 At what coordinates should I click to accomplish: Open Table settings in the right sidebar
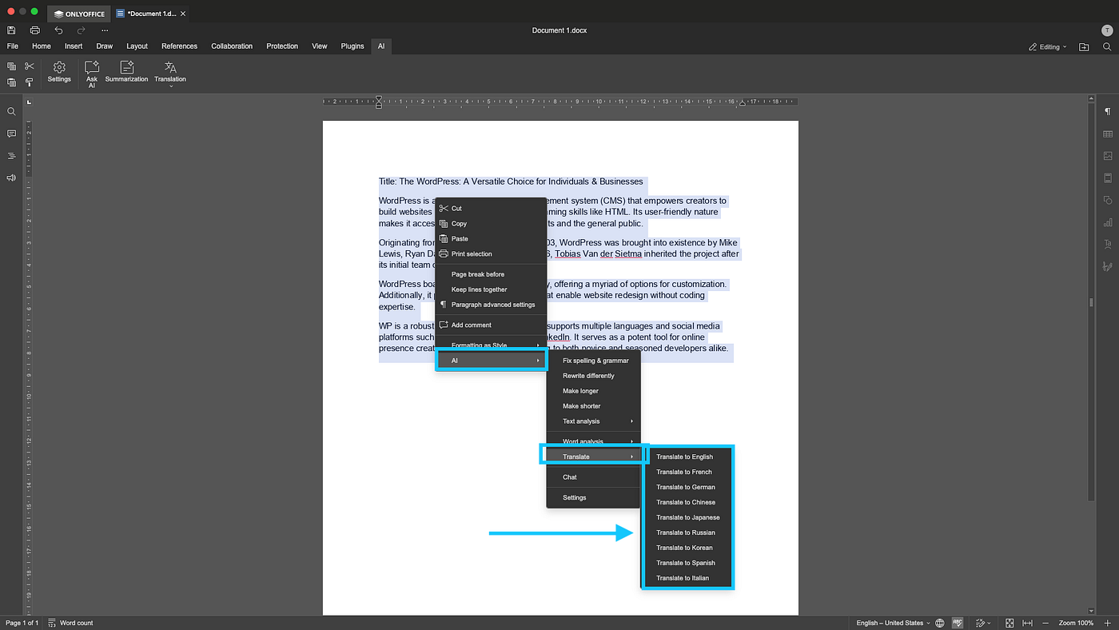[1108, 134]
